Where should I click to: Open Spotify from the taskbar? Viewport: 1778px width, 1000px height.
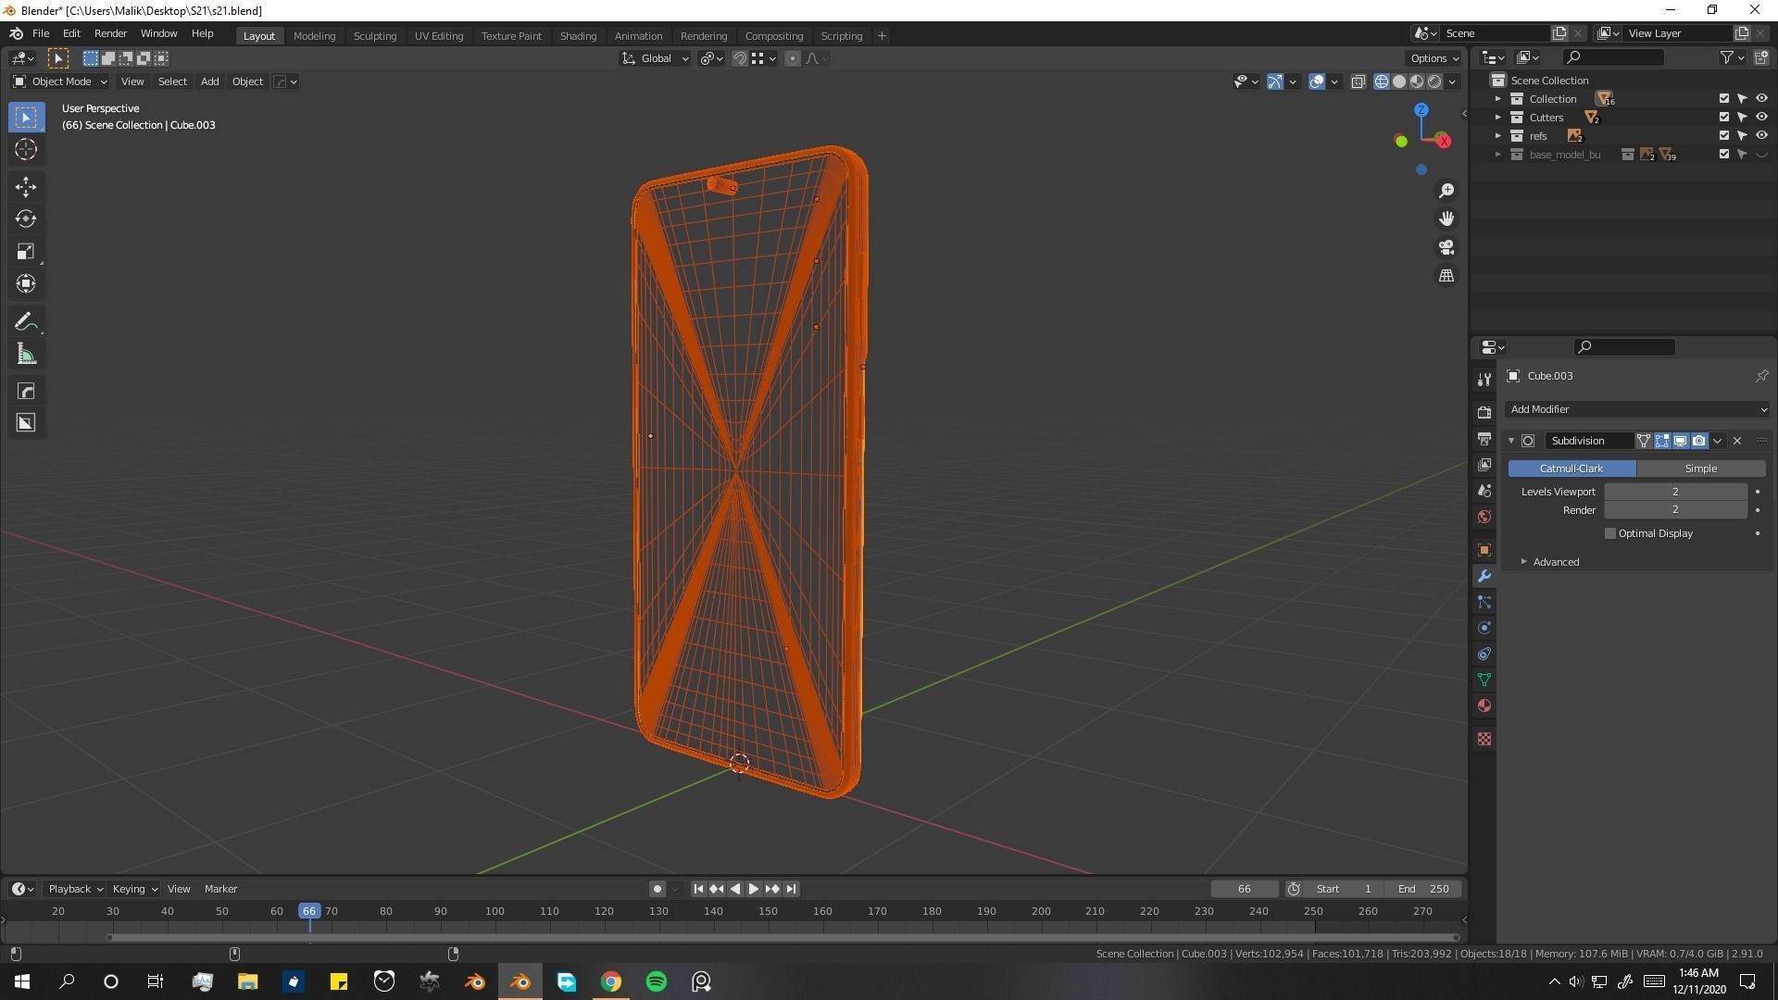[x=657, y=981]
